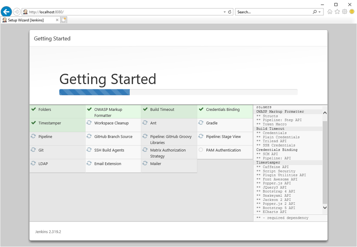The image size is (357, 247).
Task: Click the spinner icon beside Workspace Cleanup
Action: tap(89, 123)
